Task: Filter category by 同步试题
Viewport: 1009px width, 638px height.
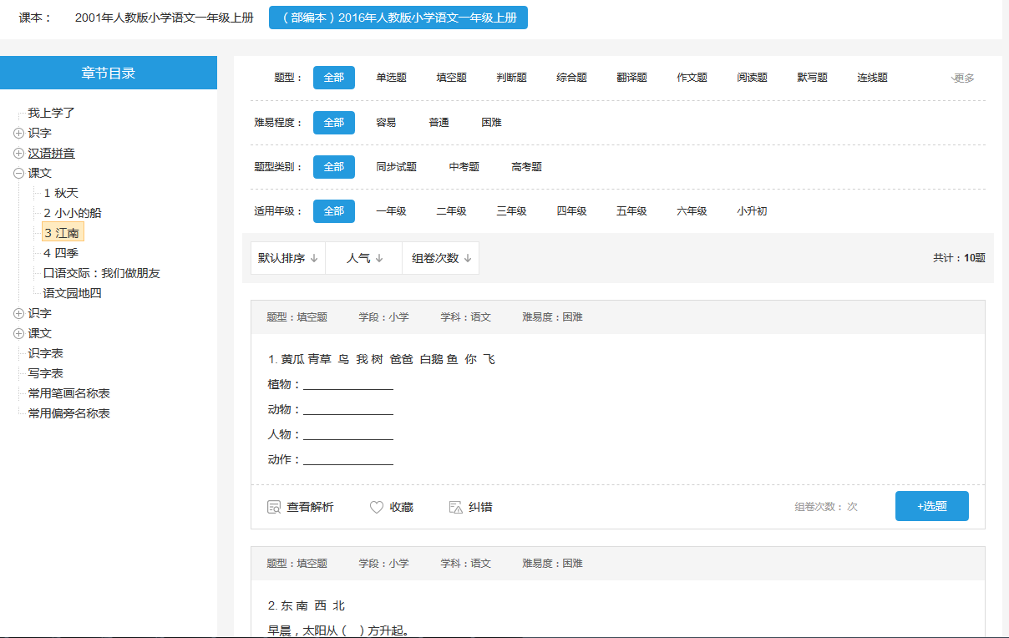Action: pyautogui.click(x=396, y=167)
